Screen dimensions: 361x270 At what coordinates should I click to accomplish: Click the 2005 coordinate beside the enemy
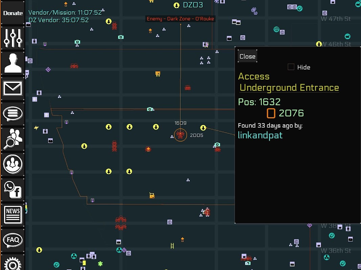pyautogui.click(x=197, y=135)
